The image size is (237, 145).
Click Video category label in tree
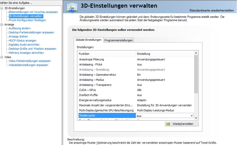point(8,57)
